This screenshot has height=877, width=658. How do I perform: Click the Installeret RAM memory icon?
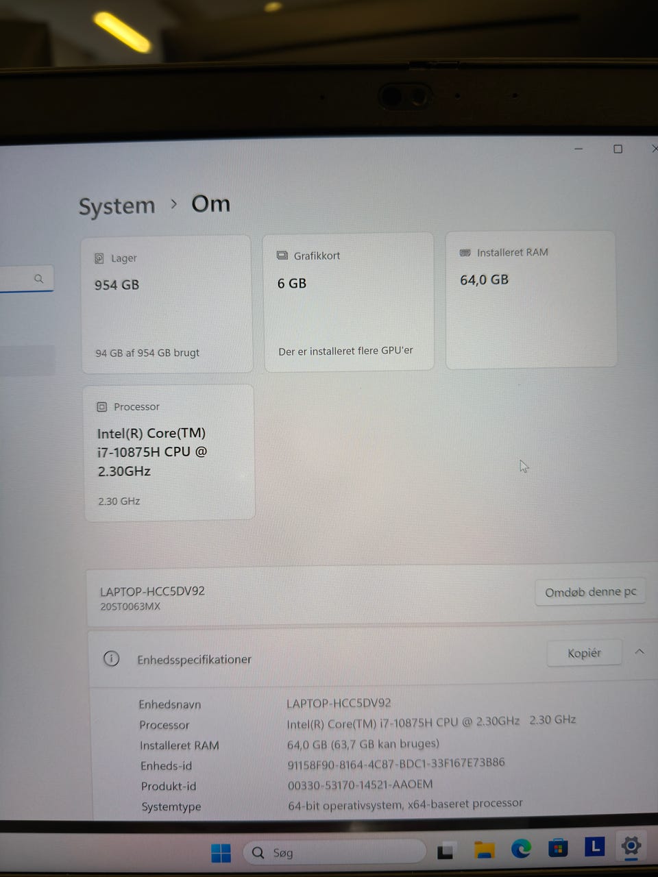click(465, 253)
